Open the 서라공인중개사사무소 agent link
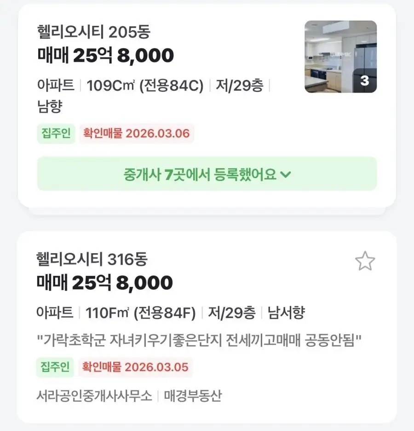 pos(94,396)
